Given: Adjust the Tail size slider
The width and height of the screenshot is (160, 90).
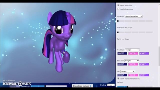Looking at the screenshot, I should click(135, 87).
